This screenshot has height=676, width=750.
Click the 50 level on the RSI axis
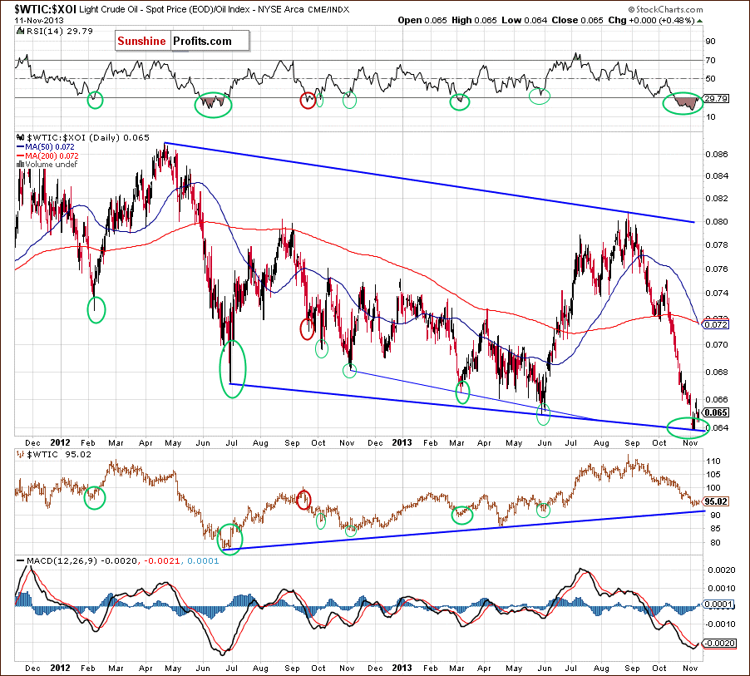[710, 79]
